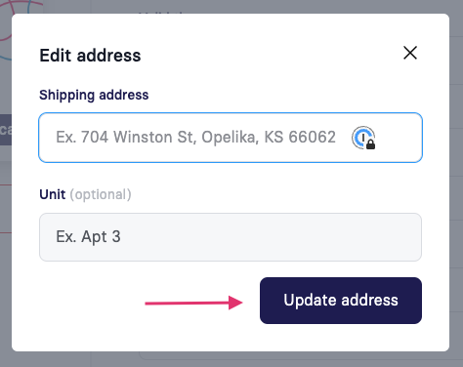Click the Unit label text

click(53, 194)
